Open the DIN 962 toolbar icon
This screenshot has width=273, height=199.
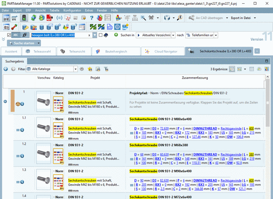click(75, 18)
